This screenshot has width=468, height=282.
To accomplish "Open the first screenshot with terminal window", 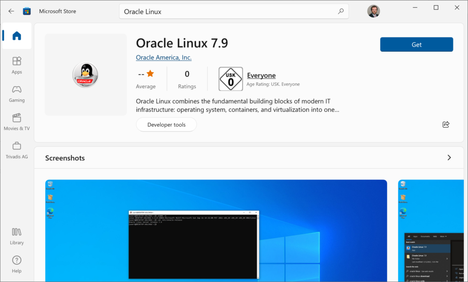I will tap(216, 230).
